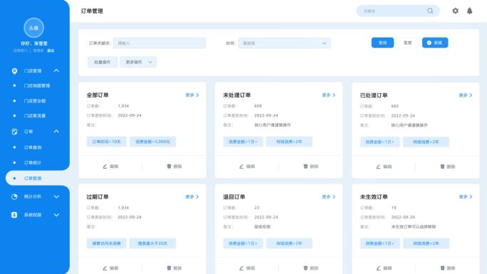Open the 更多操作 dropdown
Viewport: 487px width, 274px height.
[x=138, y=62]
